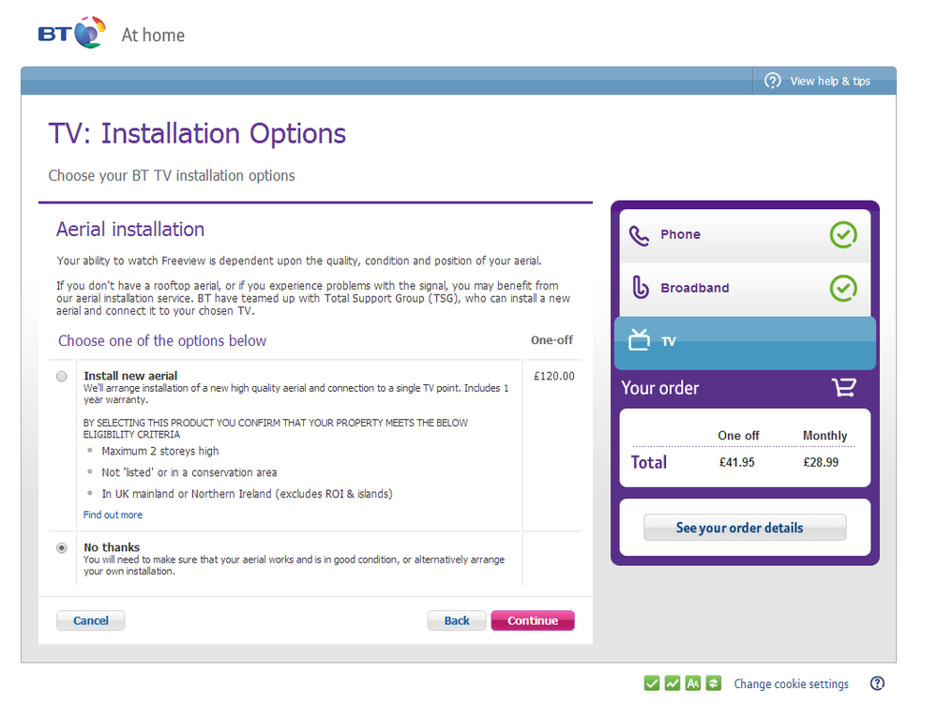This screenshot has height=716, width=937.
Task: Click the Phone green checkmark icon
Action: tap(843, 234)
